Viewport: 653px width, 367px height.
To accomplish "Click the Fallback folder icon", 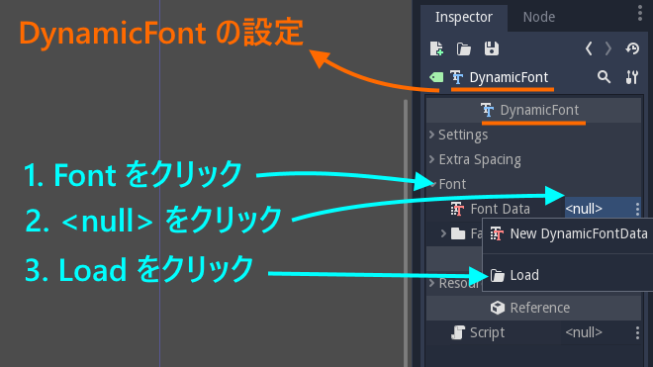I will click(x=458, y=233).
